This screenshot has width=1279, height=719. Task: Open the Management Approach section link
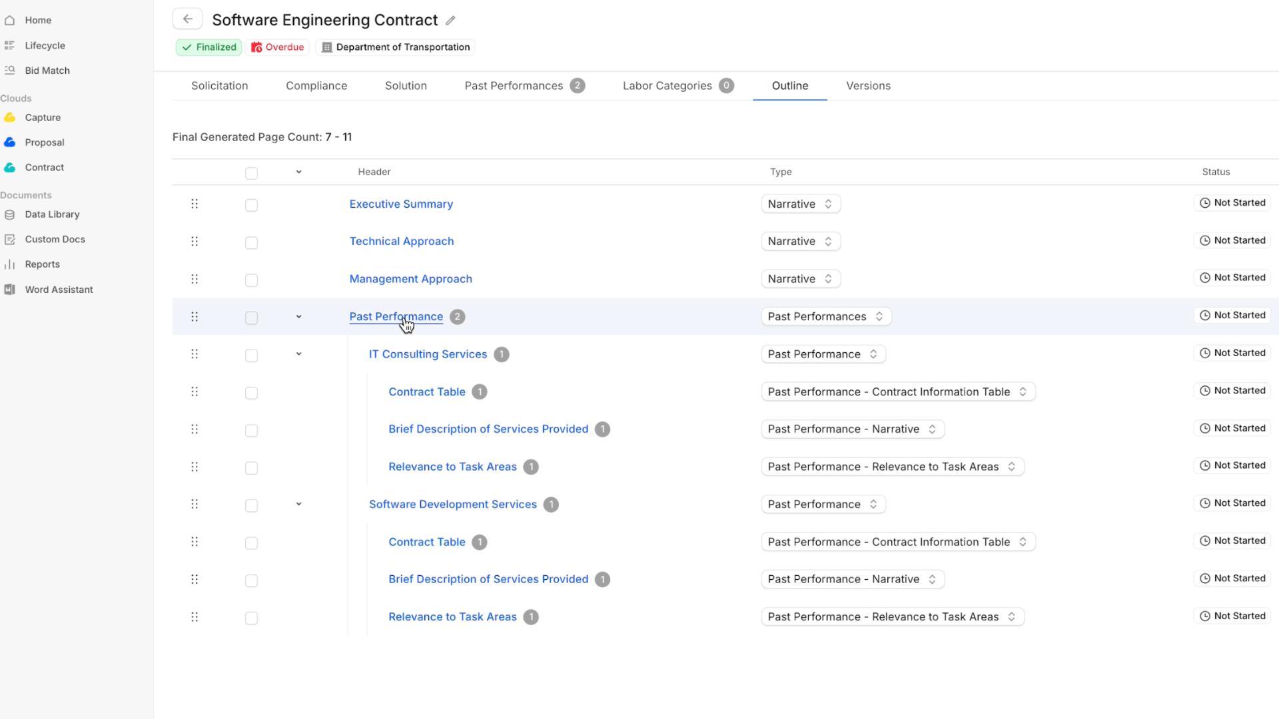(410, 279)
